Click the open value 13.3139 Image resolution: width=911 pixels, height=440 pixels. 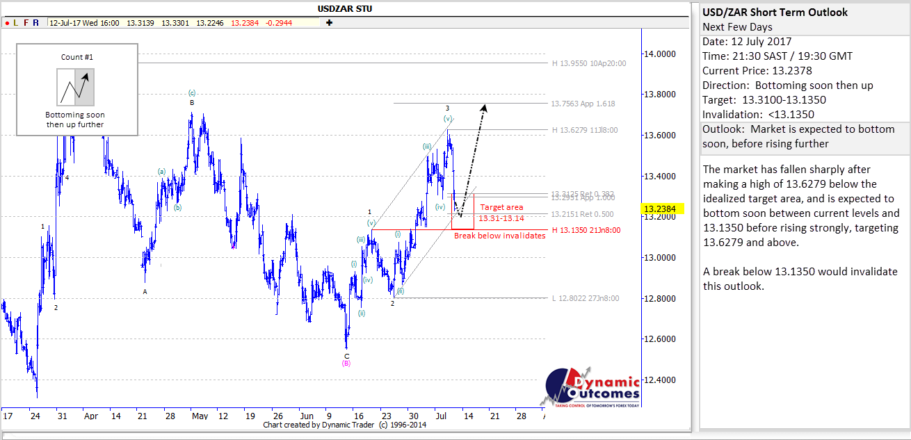[x=140, y=23]
